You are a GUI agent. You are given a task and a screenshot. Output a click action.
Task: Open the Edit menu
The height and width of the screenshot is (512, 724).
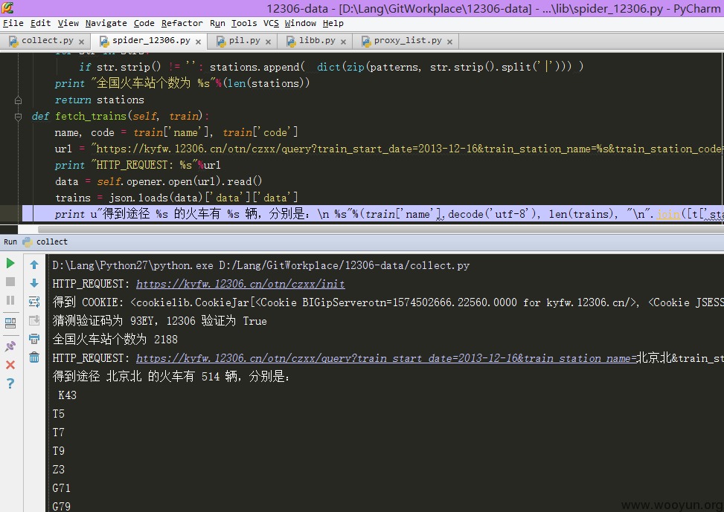pos(41,23)
